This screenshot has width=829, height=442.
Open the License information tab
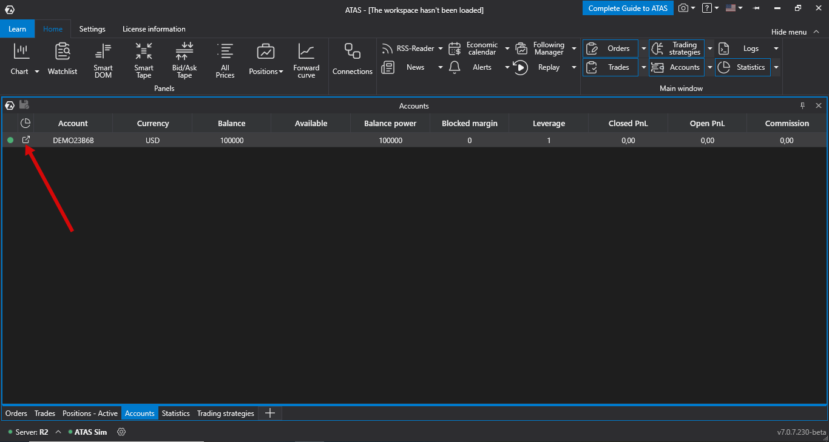point(154,29)
